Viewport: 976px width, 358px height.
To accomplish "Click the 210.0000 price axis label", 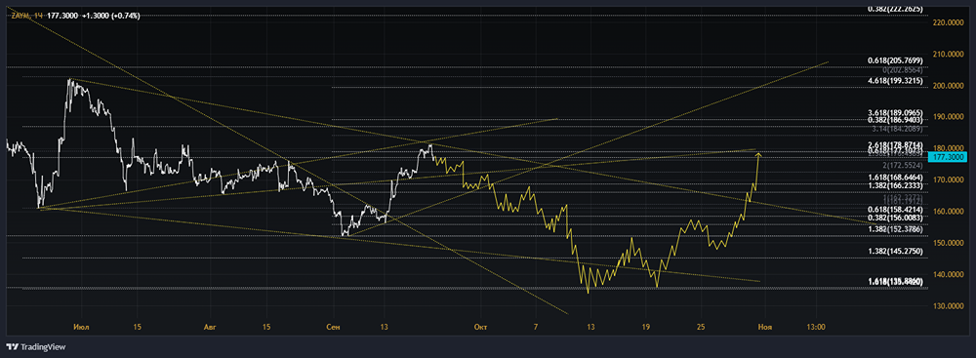I will click(949, 55).
